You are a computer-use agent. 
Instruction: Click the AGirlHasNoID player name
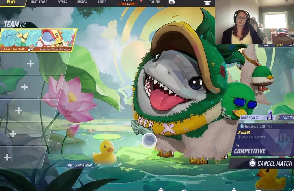(x=14, y=49)
